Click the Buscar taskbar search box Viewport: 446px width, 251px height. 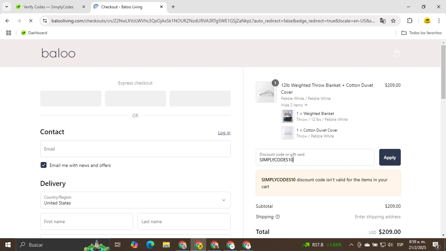pos(62,245)
